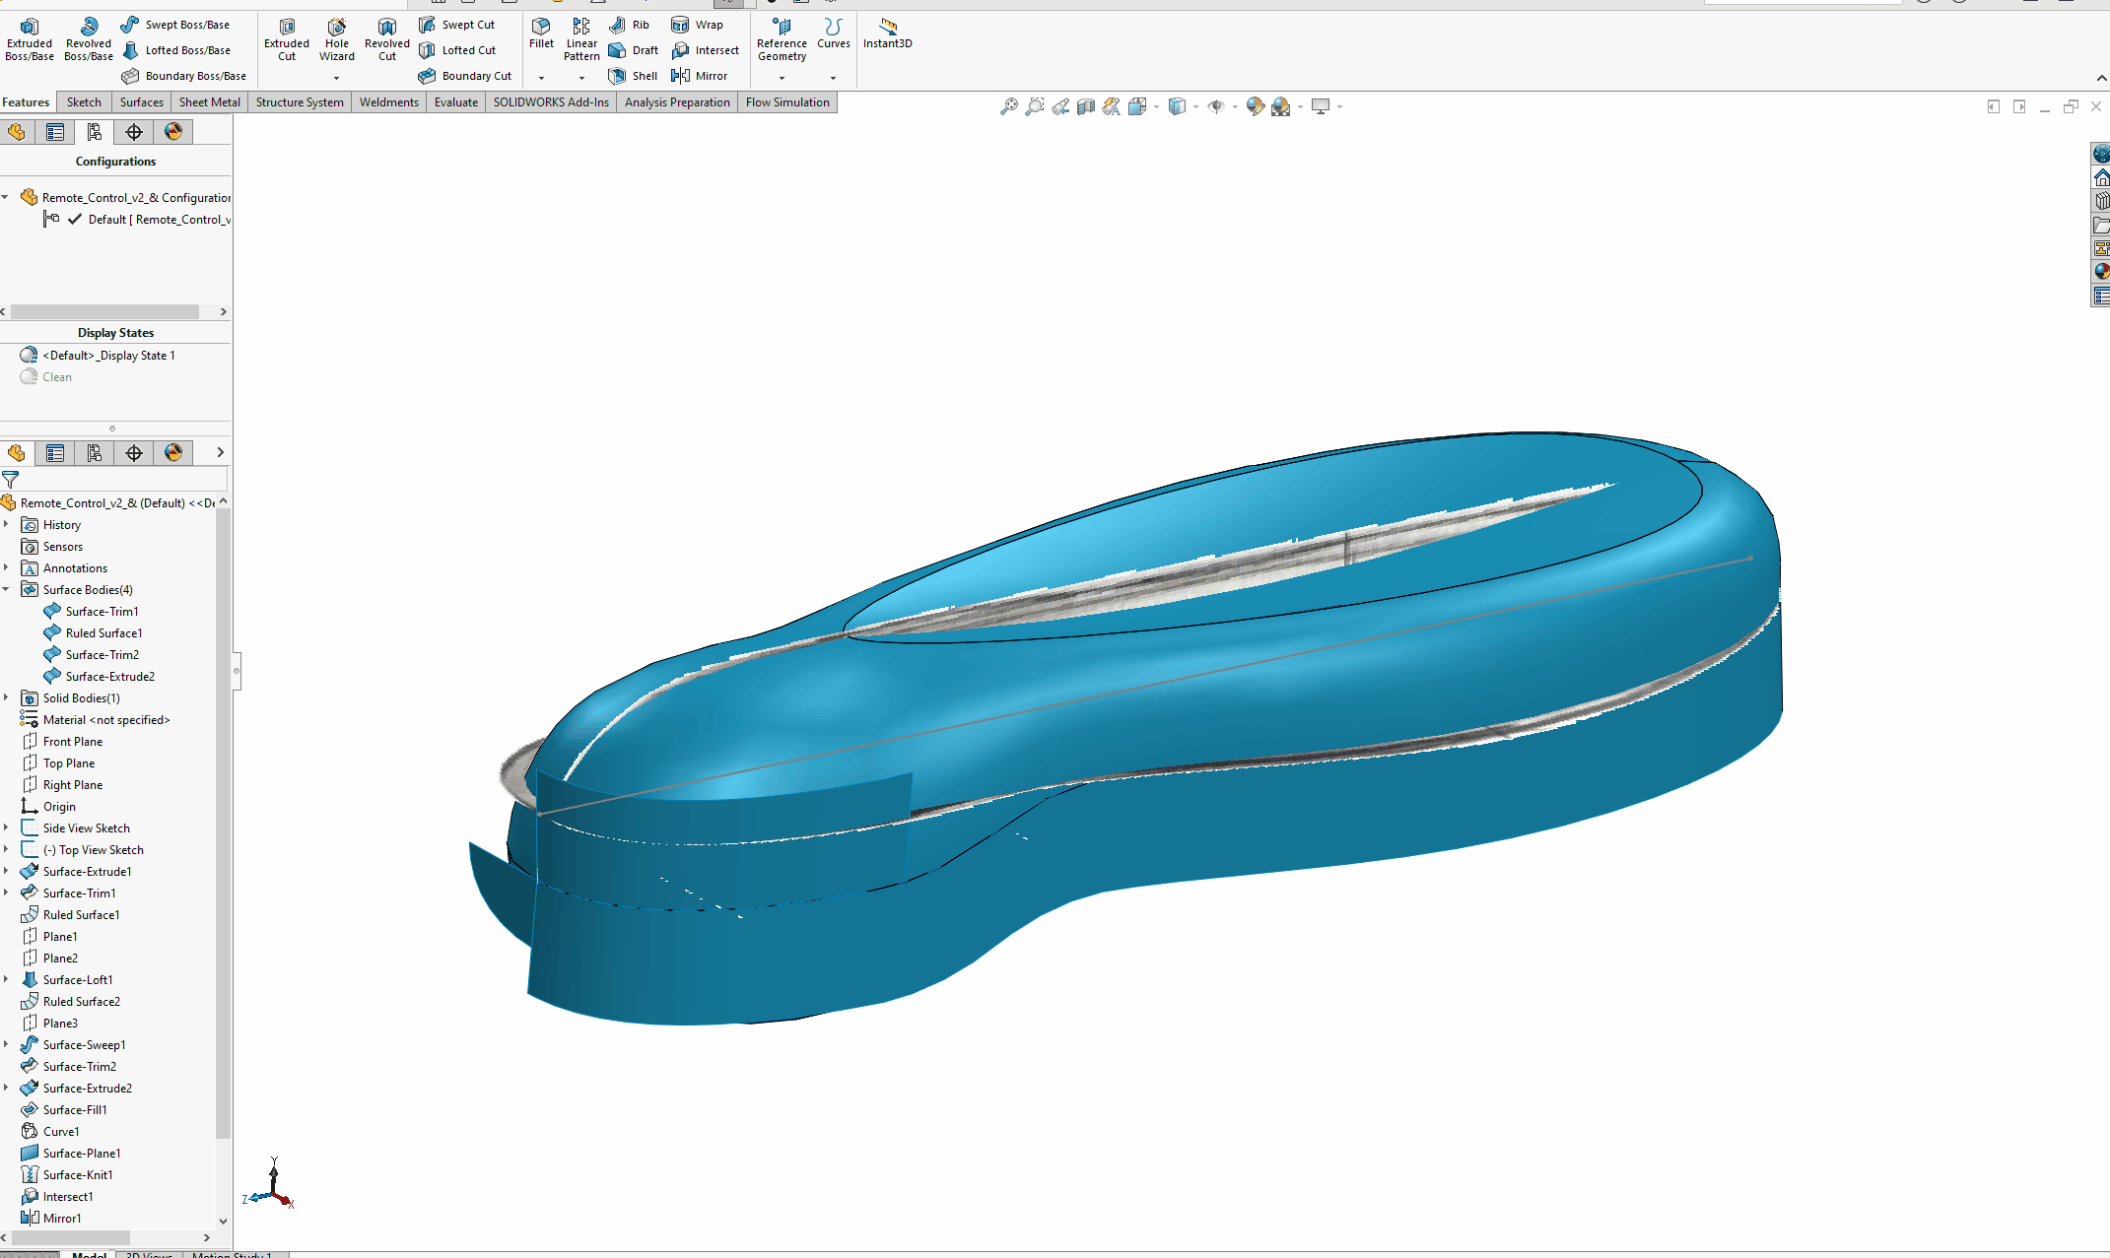Screen dimensions: 2110x1258
Task: Click the Mirror feature icon
Action: tap(681, 76)
